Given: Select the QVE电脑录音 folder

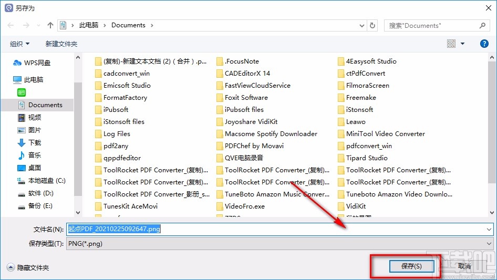Looking at the screenshot, I should (x=240, y=158).
